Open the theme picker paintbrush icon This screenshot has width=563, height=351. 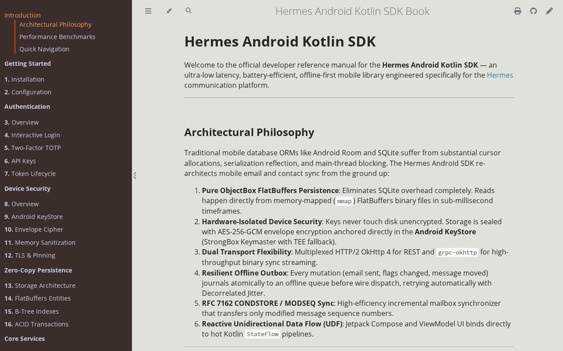tap(169, 11)
